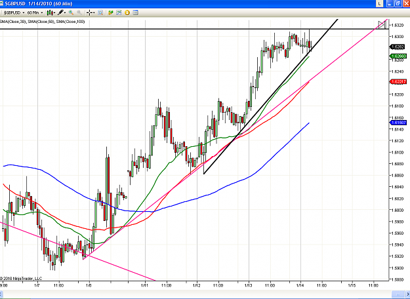Click the right arrow of horizontal scrollbar

(x=407, y=294)
